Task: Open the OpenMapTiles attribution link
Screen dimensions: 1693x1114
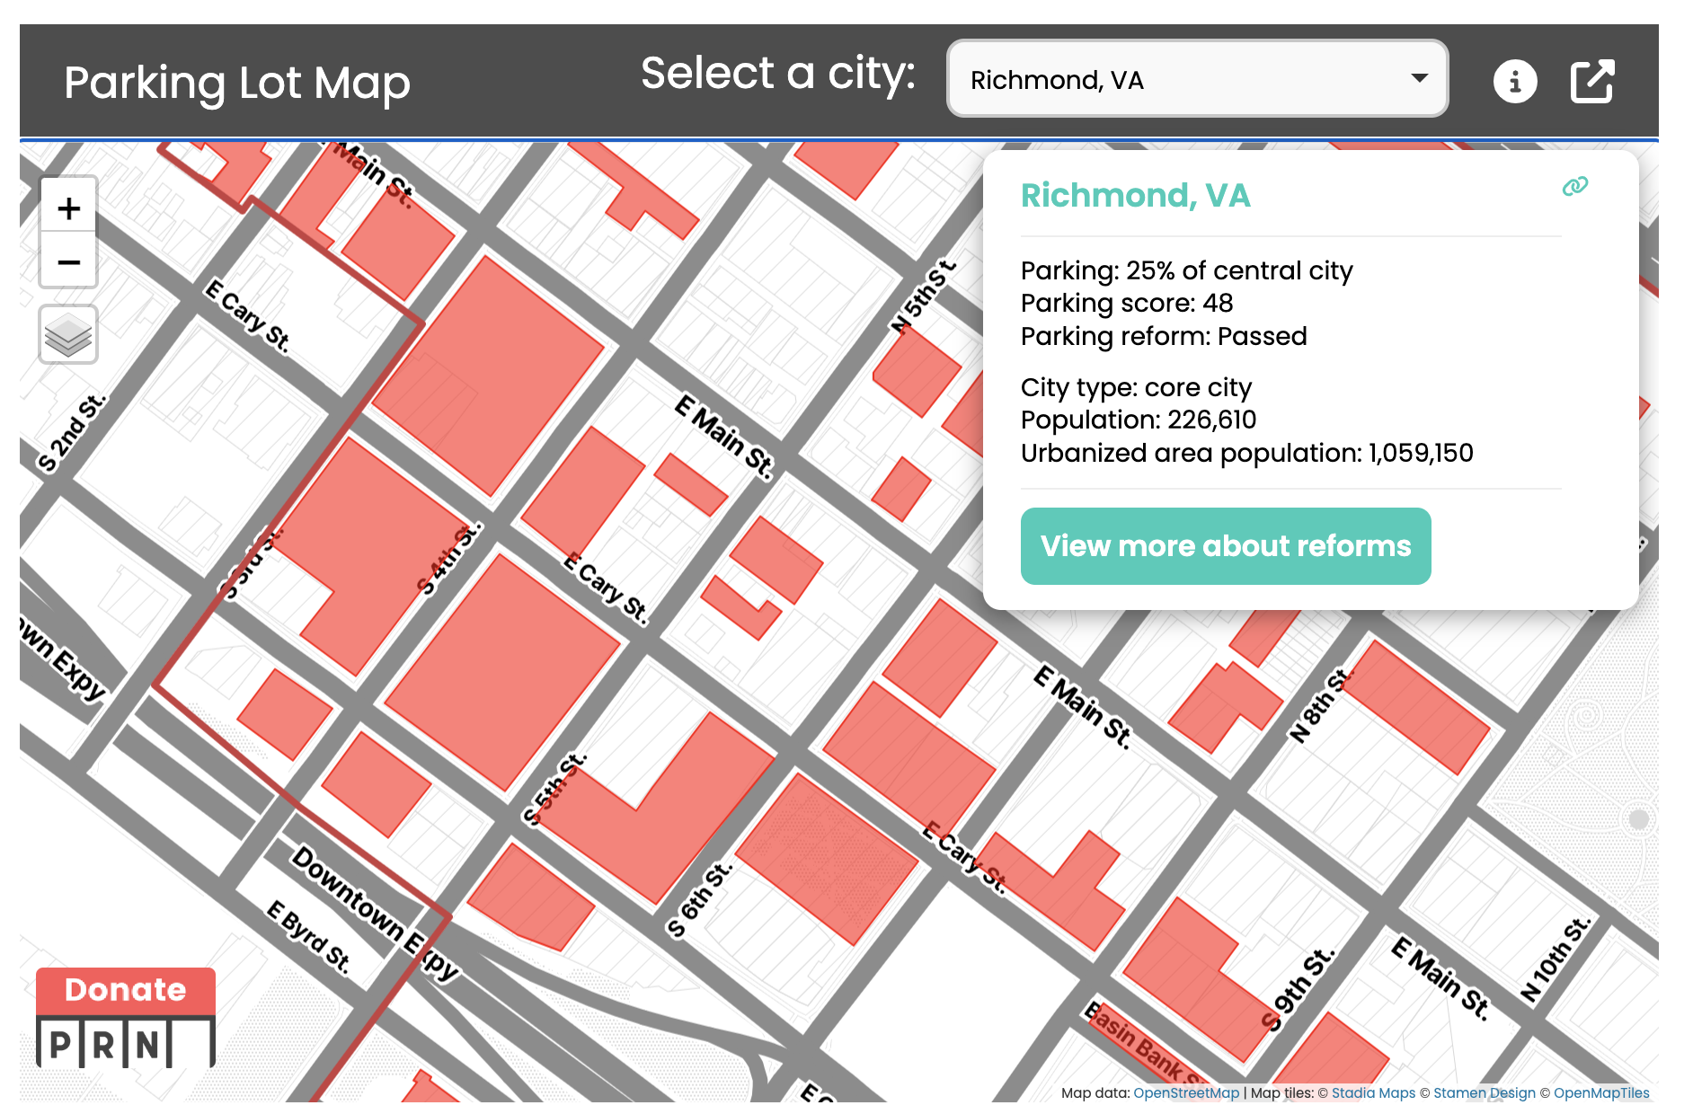Action: point(1600,1093)
